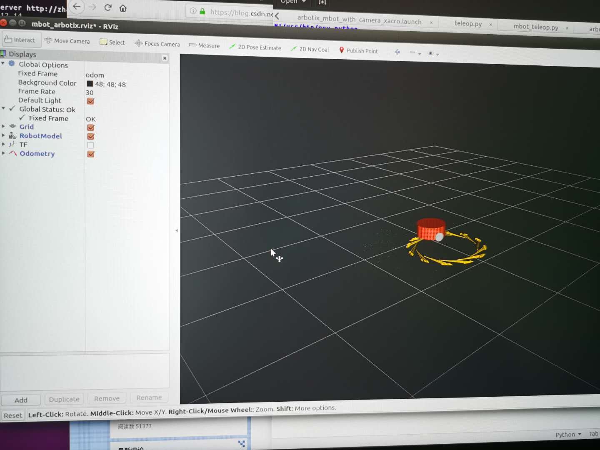Choose the Select tool in RViz toolbar
Image resolution: width=600 pixels, height=450 pixels.
(112, 42)
